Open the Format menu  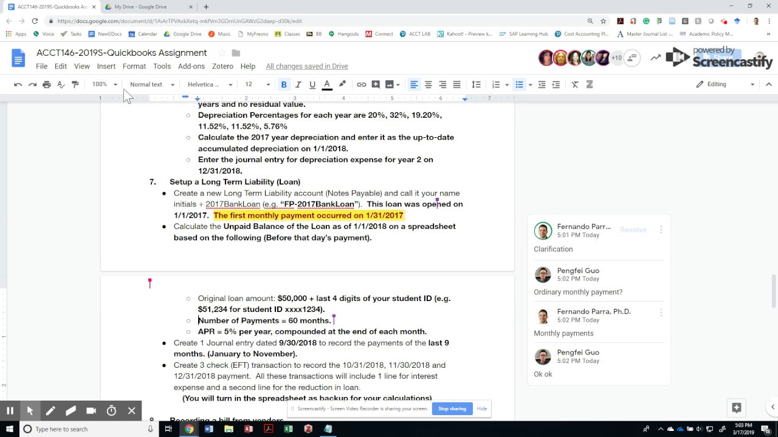point(134,66)
